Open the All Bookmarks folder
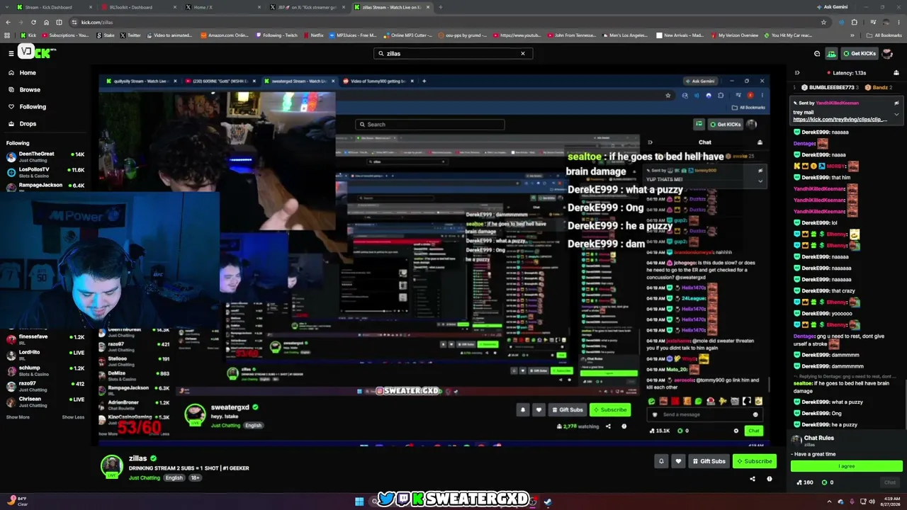Screen dimensions: 907x510 pos(885,35)
